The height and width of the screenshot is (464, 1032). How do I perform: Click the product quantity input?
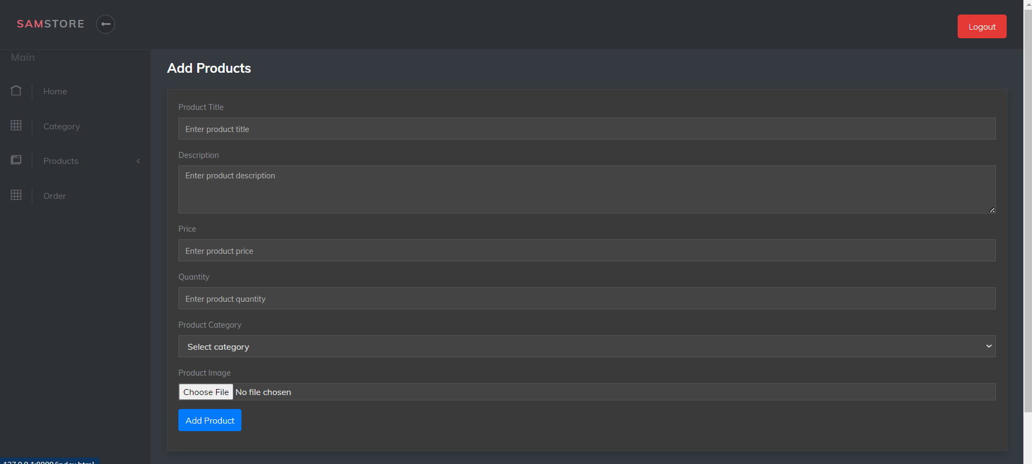point(587,299)
